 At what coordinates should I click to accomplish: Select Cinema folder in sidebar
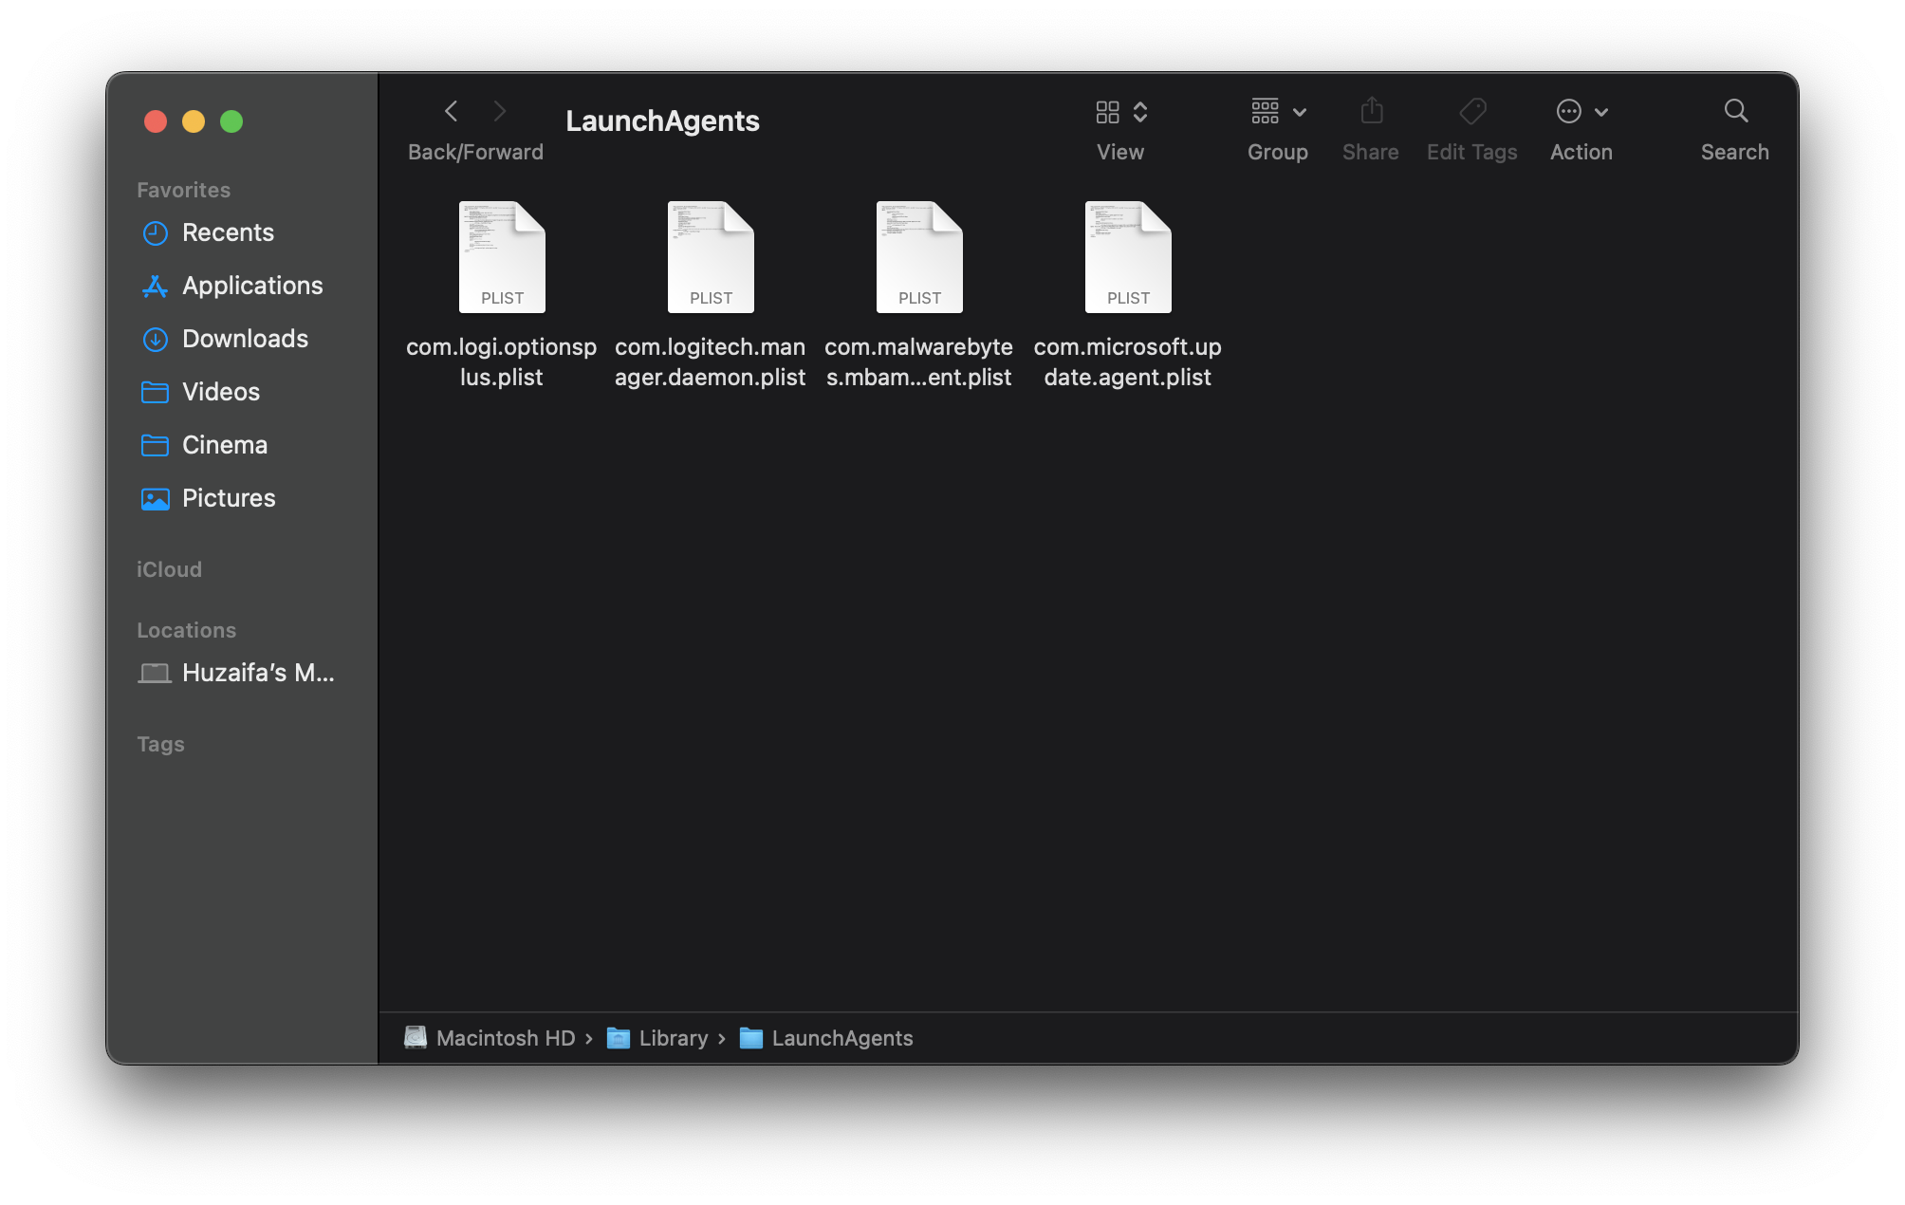[225, 445]
